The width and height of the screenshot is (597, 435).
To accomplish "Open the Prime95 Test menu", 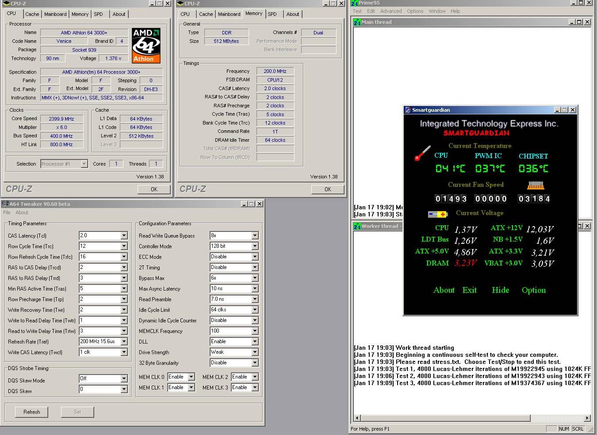I will coord(357,11).
